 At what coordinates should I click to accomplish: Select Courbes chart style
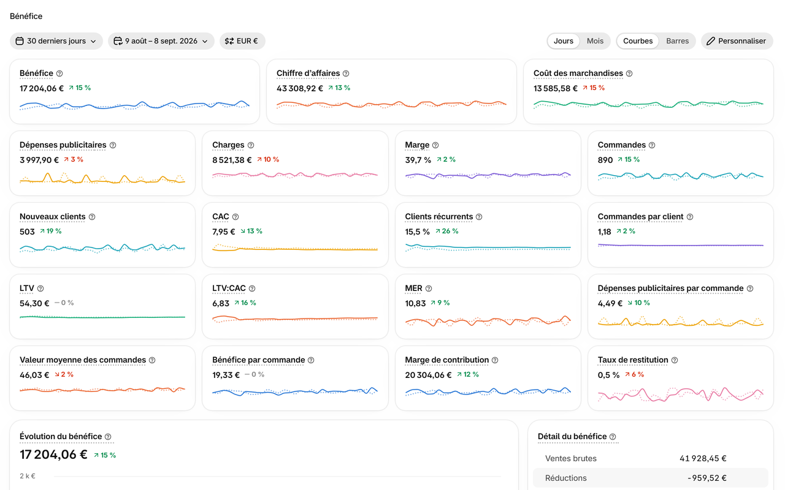click(x=638, y=41)
